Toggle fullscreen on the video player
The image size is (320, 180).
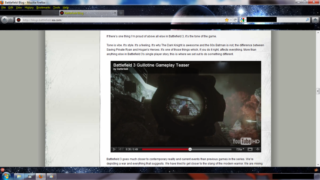coord(258,149)
